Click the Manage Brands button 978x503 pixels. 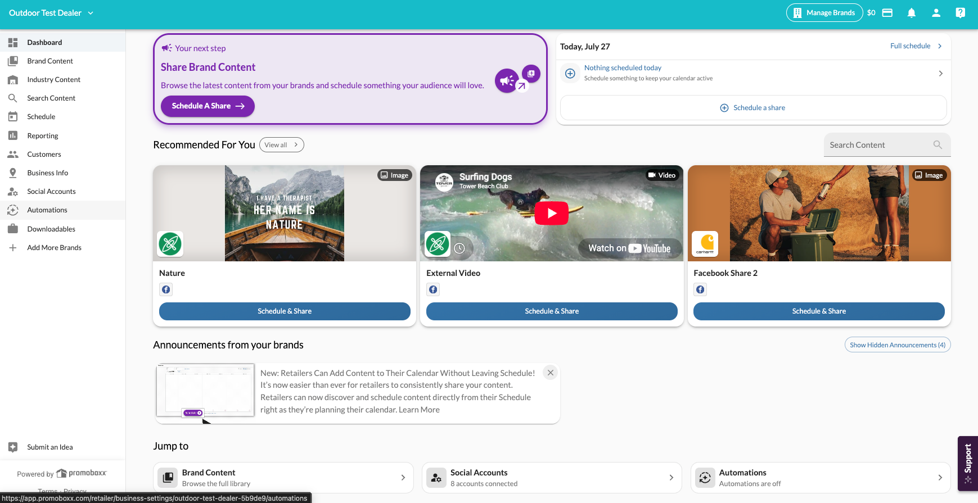[824, 13]
